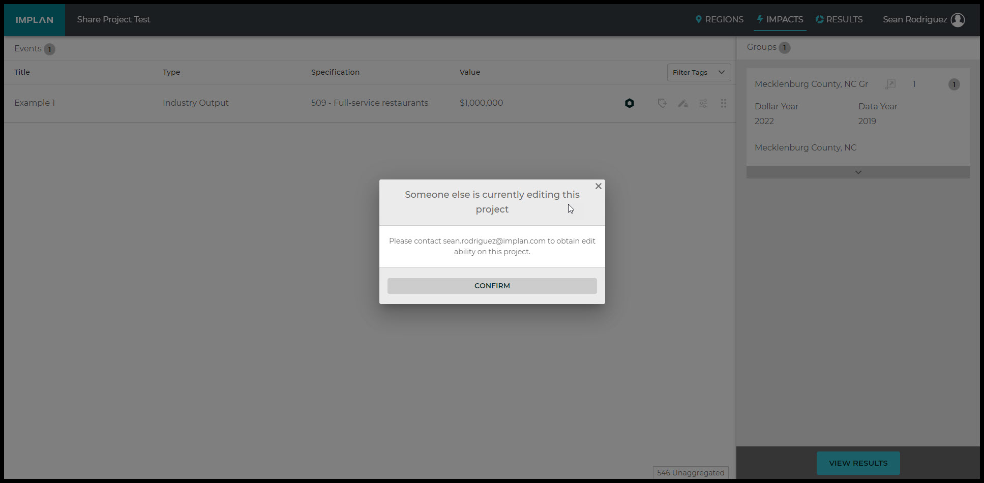Click the Groups count badge
The width and height of the screenshot is (984, 483).
click(784, 47)
